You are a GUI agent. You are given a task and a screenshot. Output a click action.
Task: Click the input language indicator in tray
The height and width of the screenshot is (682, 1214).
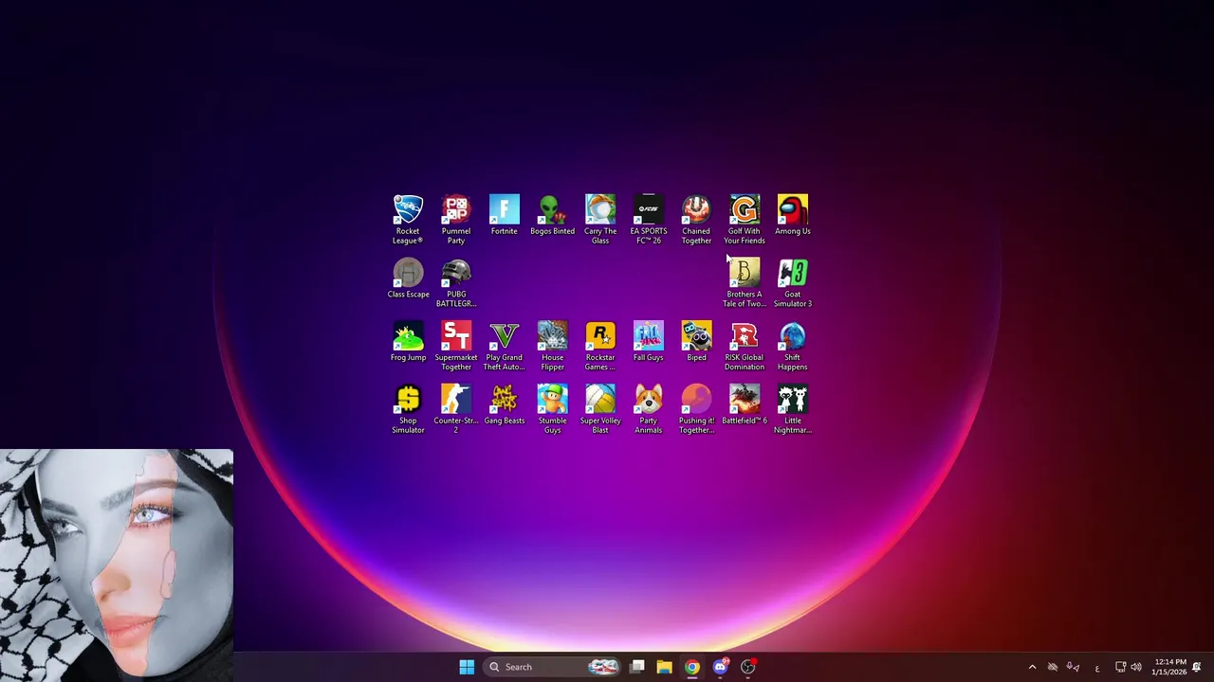tap(1096, 667)
